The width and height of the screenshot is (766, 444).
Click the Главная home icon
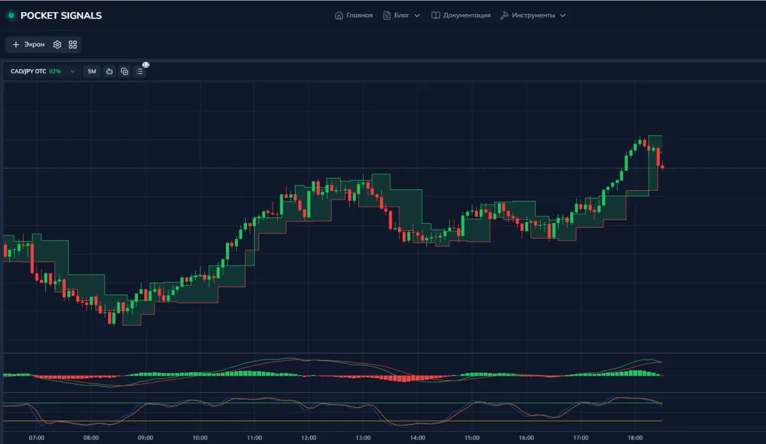(339, 15)
